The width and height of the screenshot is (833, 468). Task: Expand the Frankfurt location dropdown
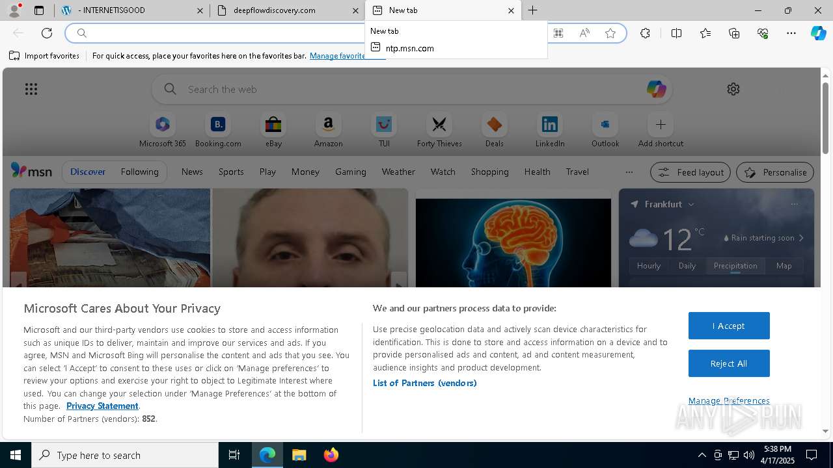point(691,204)
